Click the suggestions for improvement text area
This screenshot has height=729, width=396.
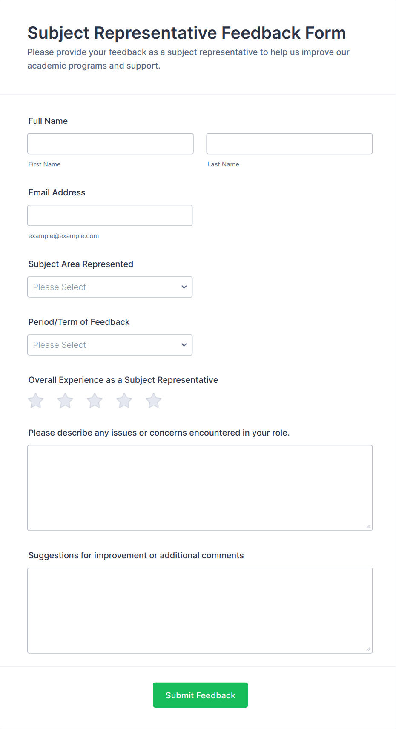(200, 611)
